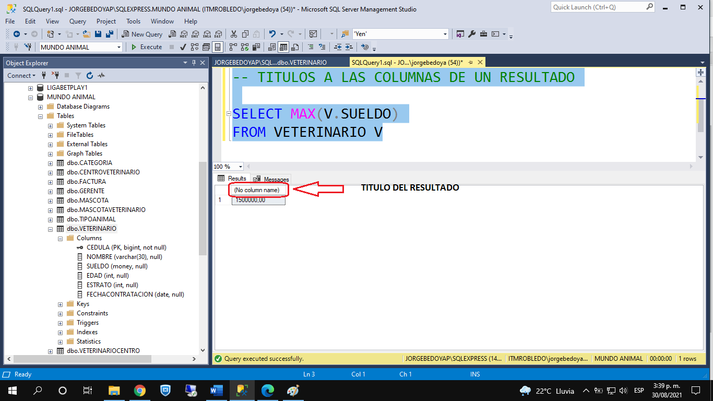The image size is (713, 401).
Task: Switch to Results to Grid mode
Action: [x=283, y=47]
